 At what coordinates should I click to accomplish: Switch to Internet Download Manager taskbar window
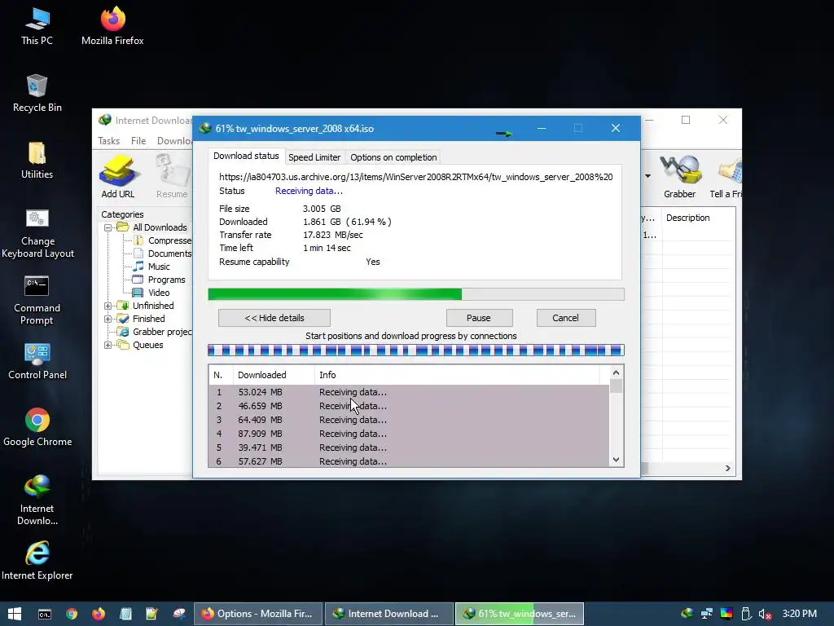click(x=388, y=614)
